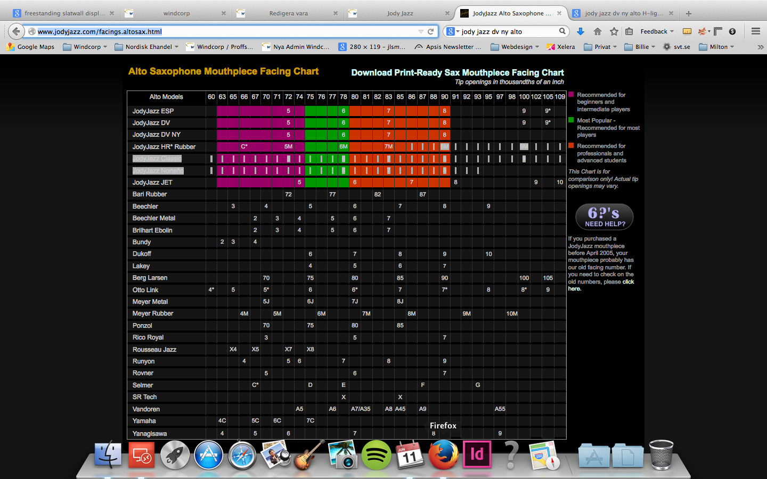
Task: Click the yellow ruler extension icon
Action: tap(687, 31)
